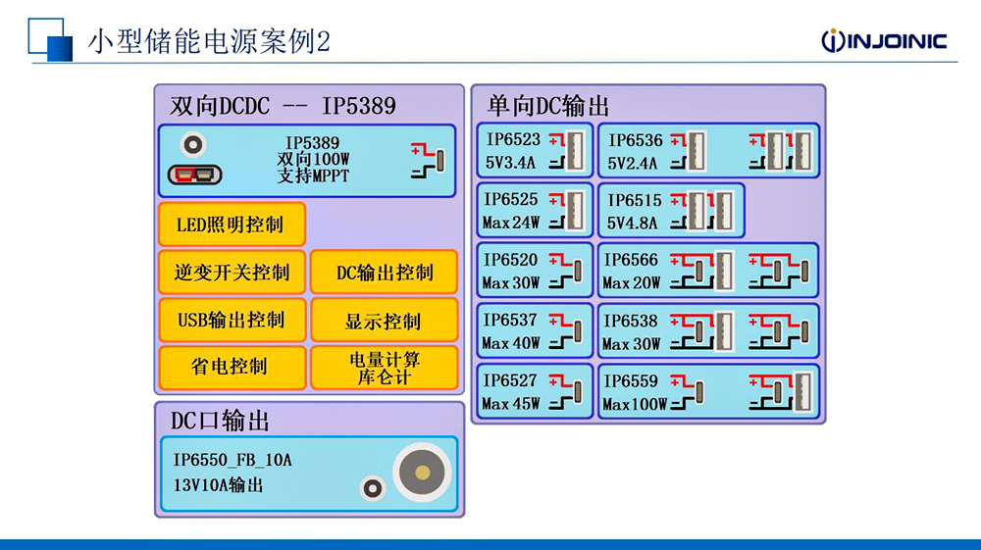
Task: Click the 单向DC输出 heading
Action: click(x=548, y=106)
